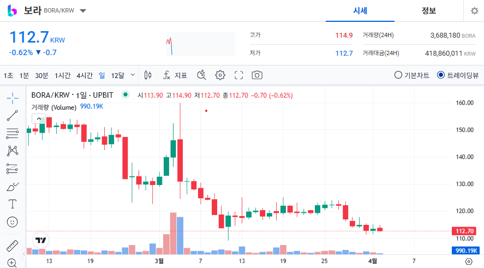Click the 112.70 price label on axis
484x268 pixels.
pyautogui.click(x=464, y=231)
